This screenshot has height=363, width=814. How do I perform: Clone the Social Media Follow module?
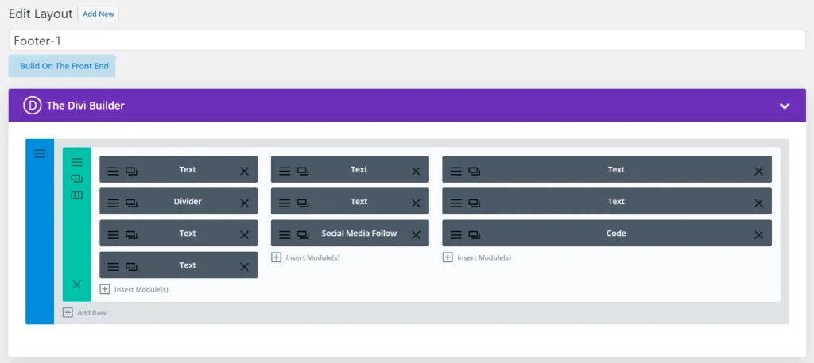(303, 235)
